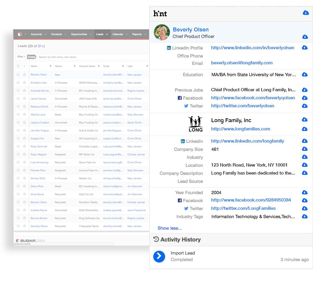This screenshot has width=313, height=283.
Task: Import the LinkedIn Profile cloud icon
Action: [x=305, y=48]
